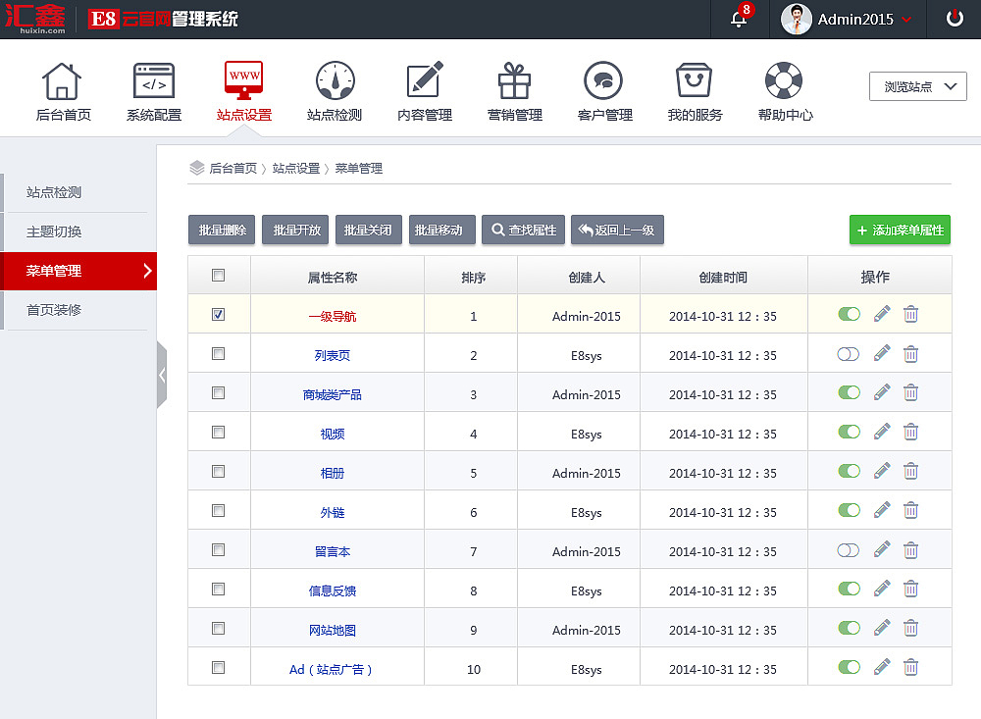Viewport: 981px width, 719px height.
Task: Delete 视频 using its trash icon
Action: [911, 432]
